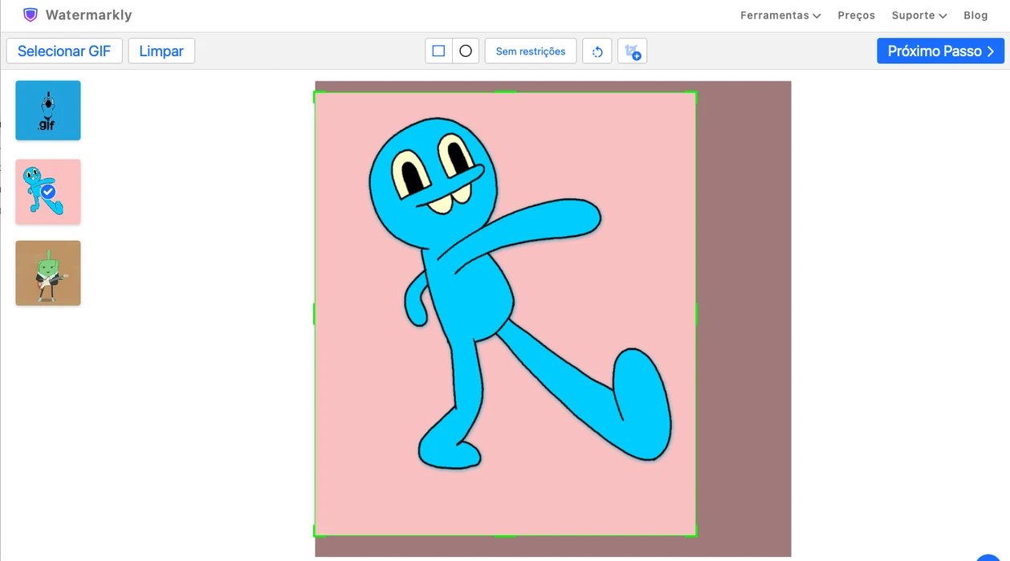The width and height of the screenshot is (1010, 561).
Task: Expand the Suporte menu
Action: click(919, 15)
